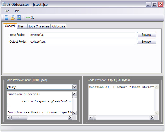Click the toolbar drag grip handle
The image size is (165, 132).
pyautogui.click(x=2, y=17)
